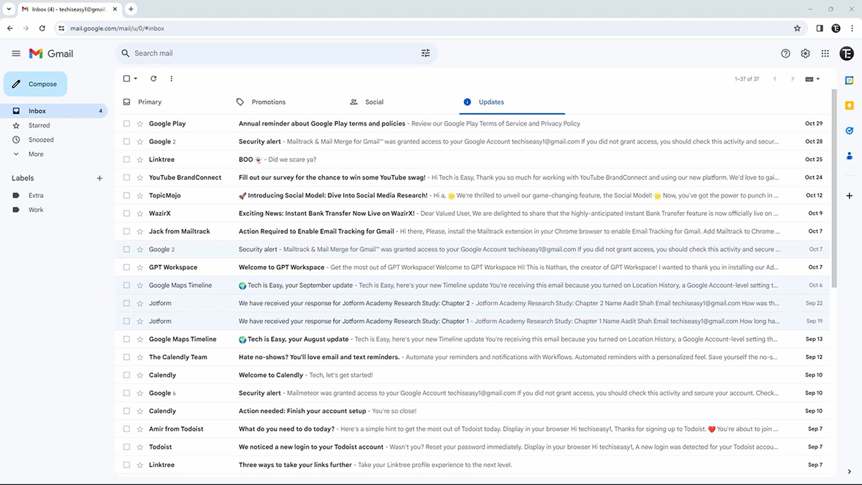Open Google apps grid
Screen dimensions: 862x485
point(825,53)
